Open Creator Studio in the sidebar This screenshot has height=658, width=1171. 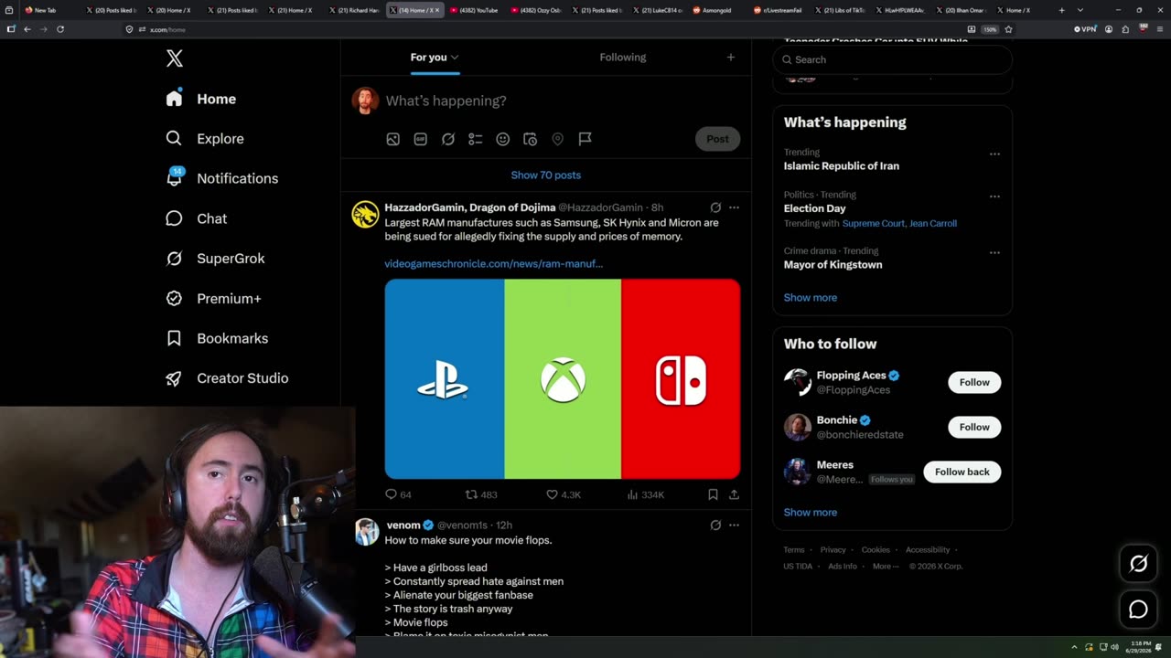pyautogui.click(x=227, y=378)
